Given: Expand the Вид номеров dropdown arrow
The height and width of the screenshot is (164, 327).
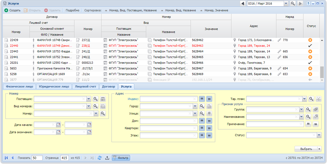Looking at the screenshot, I should click(89, 106).
